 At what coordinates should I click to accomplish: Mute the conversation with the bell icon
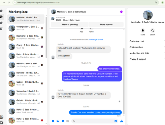click(143, 31)
